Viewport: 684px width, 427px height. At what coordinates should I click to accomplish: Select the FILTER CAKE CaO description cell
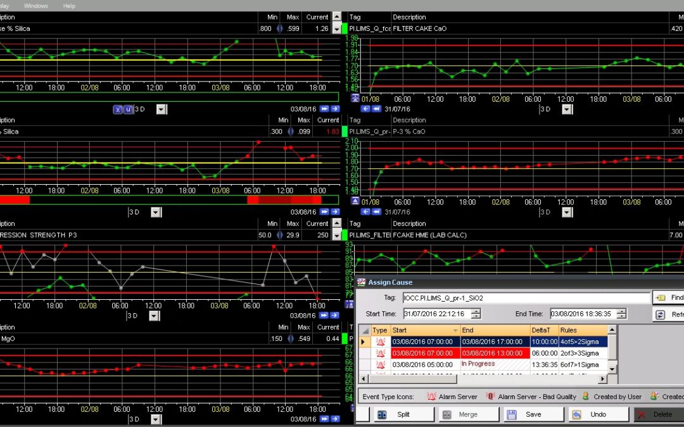pos(529,28)
